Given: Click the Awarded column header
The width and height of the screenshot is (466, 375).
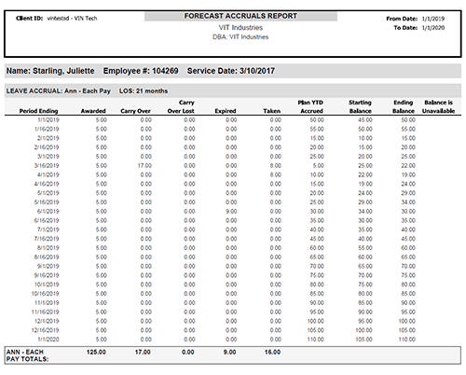Looking at the screenshot, I should pos(93,111).
